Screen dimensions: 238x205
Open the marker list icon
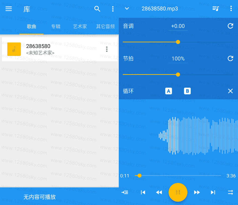(125, 192)
